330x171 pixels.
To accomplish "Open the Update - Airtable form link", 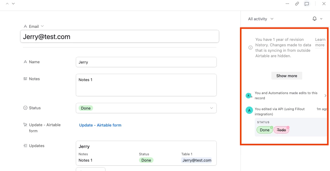I will (x=100, y=125).
